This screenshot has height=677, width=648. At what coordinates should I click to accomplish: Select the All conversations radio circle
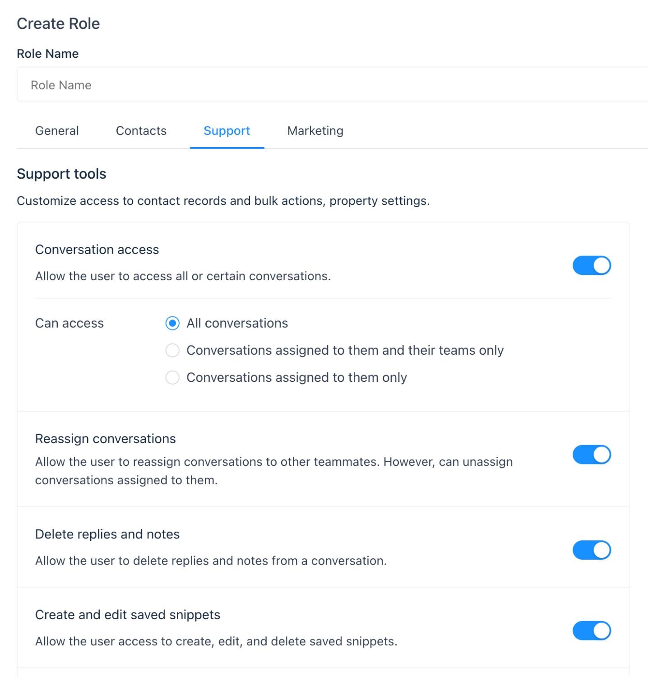point(172,323)
